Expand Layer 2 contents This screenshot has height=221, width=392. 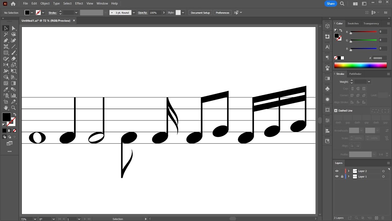point(349,171)
